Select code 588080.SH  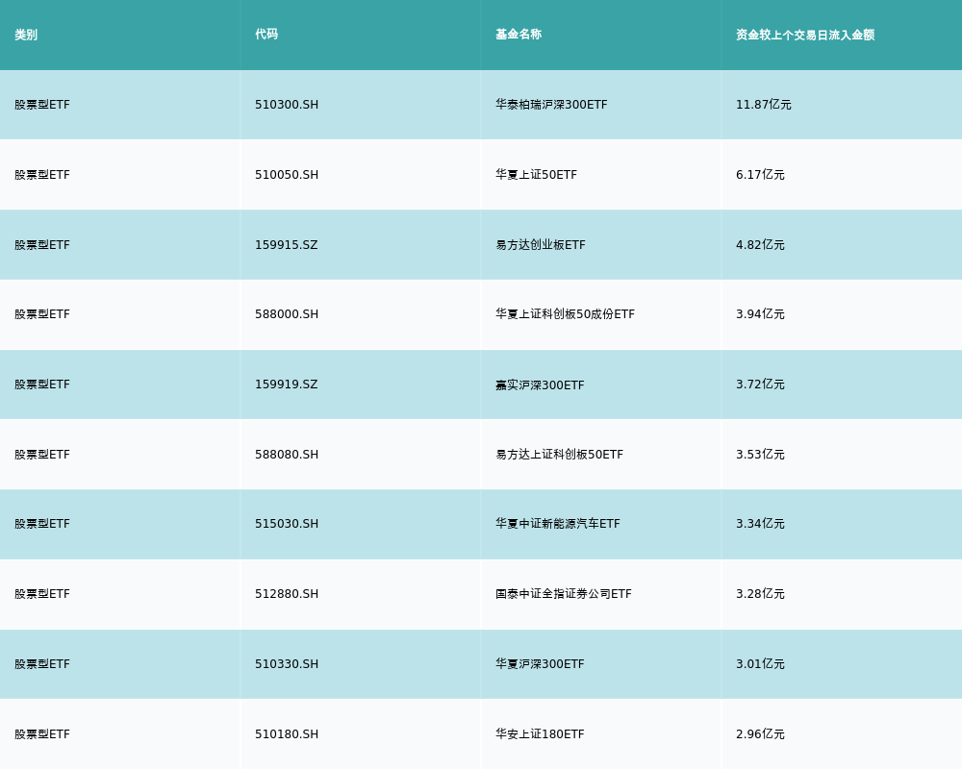(287, 455)
